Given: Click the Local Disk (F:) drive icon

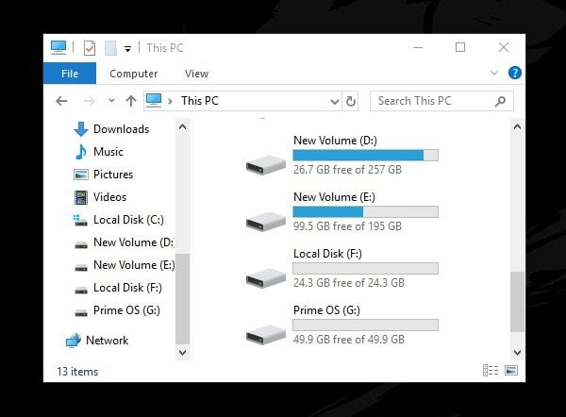Looking at the screenshot, I should coord(266,278).
